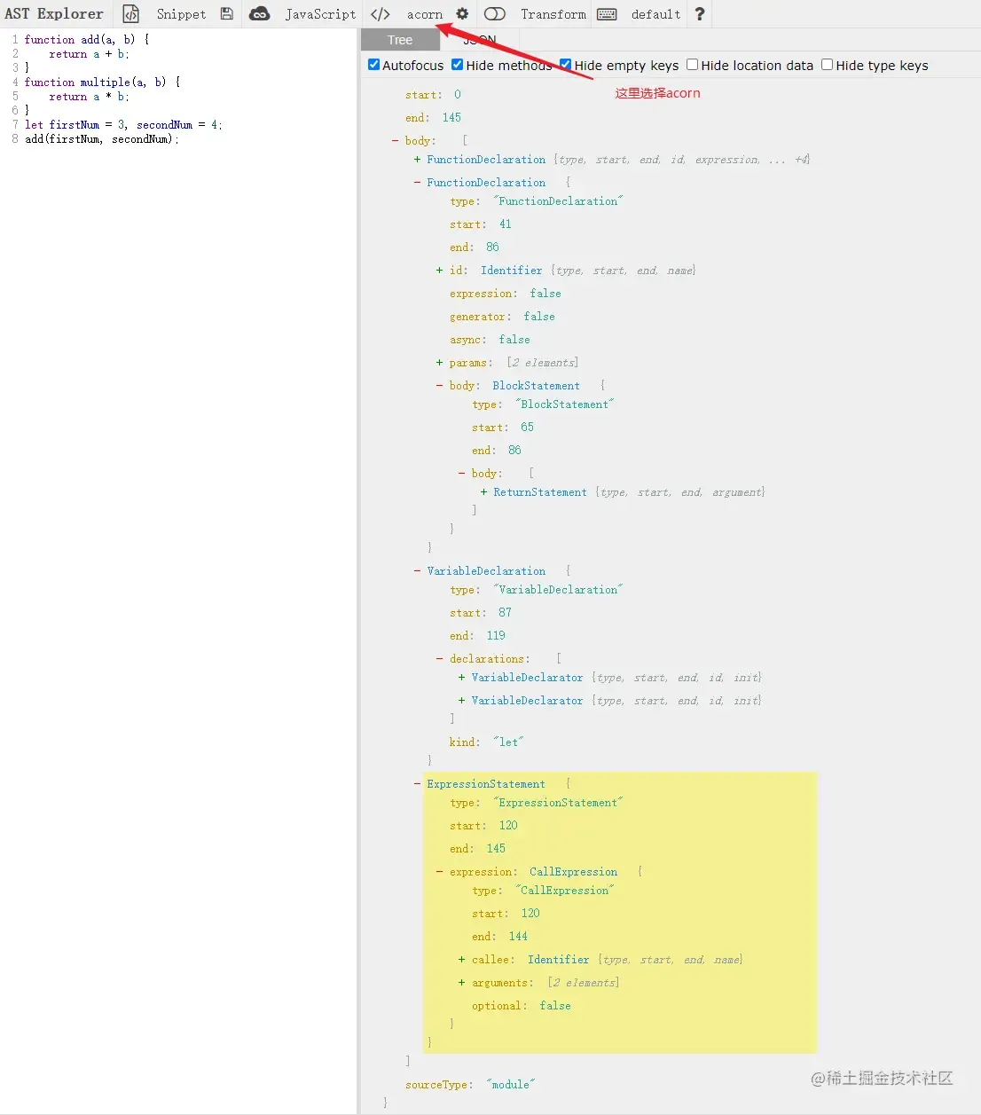Enable Hide location data checkbox
981x1115 pixels.
click(693, 65)
